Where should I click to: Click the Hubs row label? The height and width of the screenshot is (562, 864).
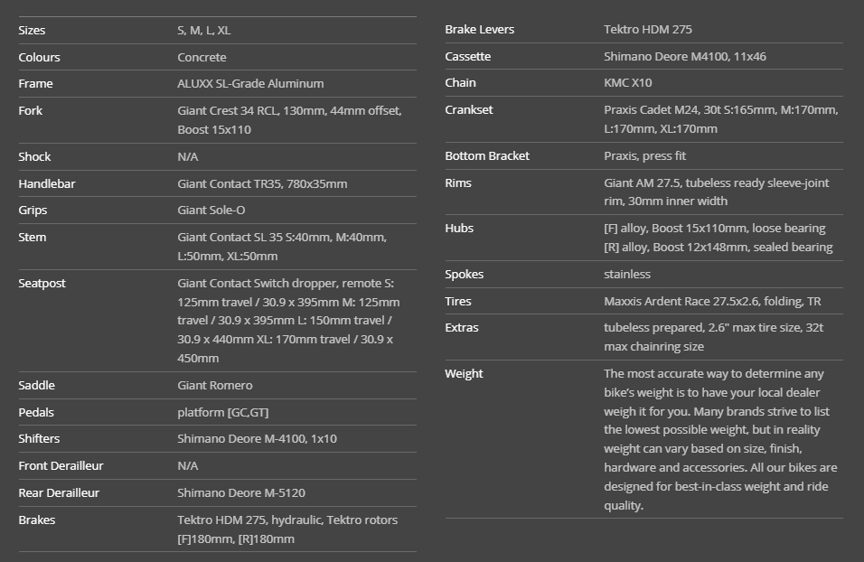(459, 228)
